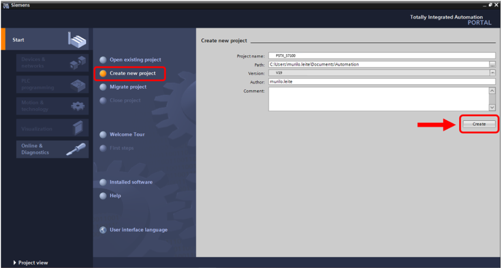
Task: Click bullet icon beside Close project
Action: click(x=103, y=100)
